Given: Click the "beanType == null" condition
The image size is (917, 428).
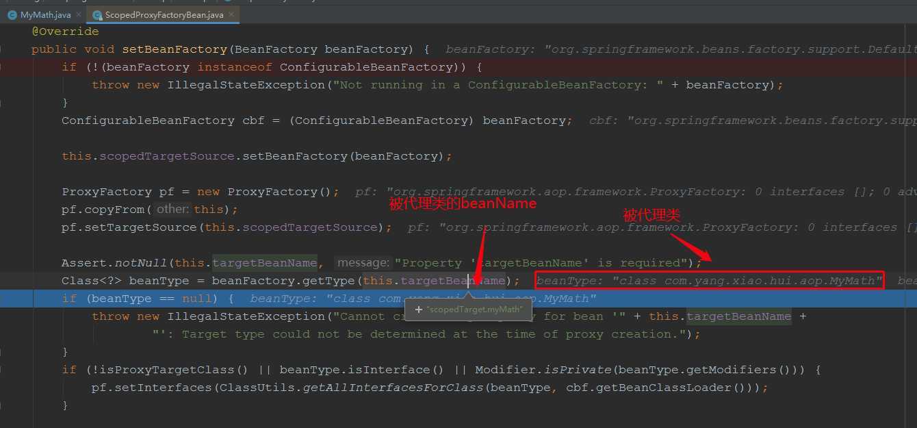Looking at the screenshot, I should (x=152, y=299).
